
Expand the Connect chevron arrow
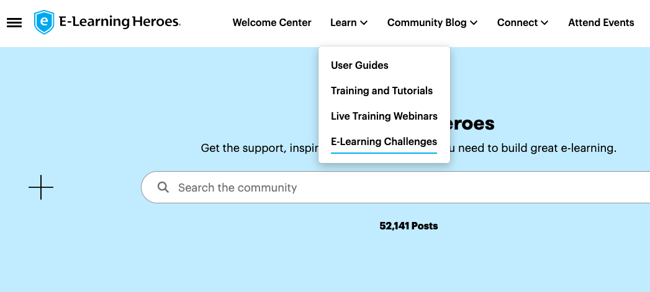pyautogui.click(x=545, y=23)
